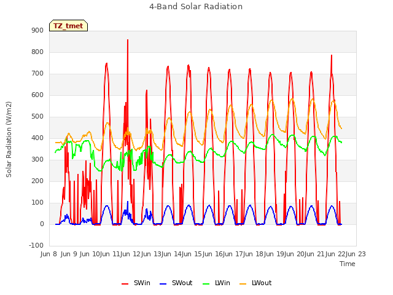Click the 800 y-axis tick label
The width and height of the screenshot is (393, 295).
point(37,52)
